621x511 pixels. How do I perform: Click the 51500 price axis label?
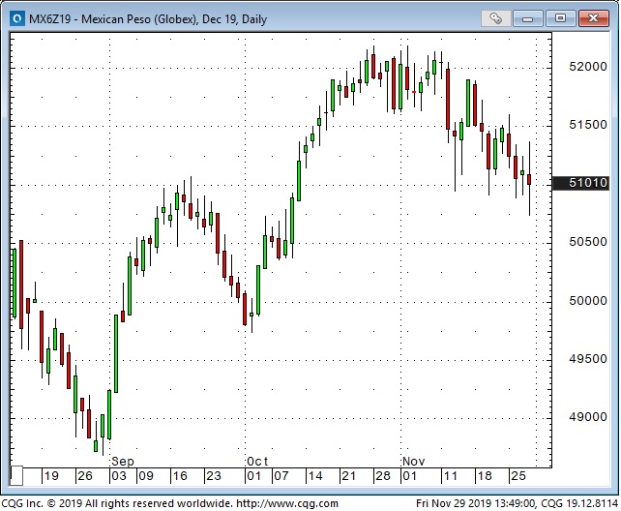coord(588,125)
